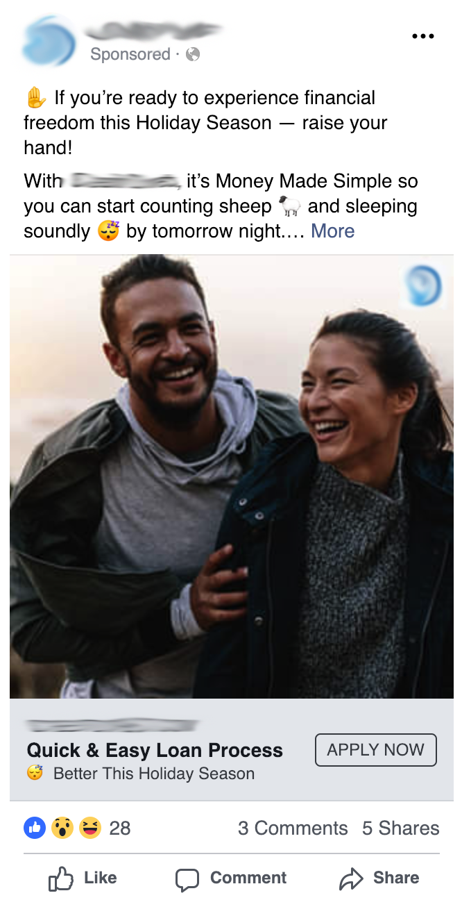Click the logo watermark on the ad photo

tap(422, 285)
